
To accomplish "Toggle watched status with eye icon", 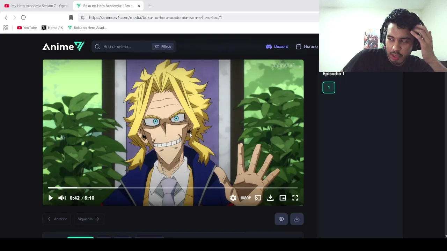I will (x=281, y=219).
